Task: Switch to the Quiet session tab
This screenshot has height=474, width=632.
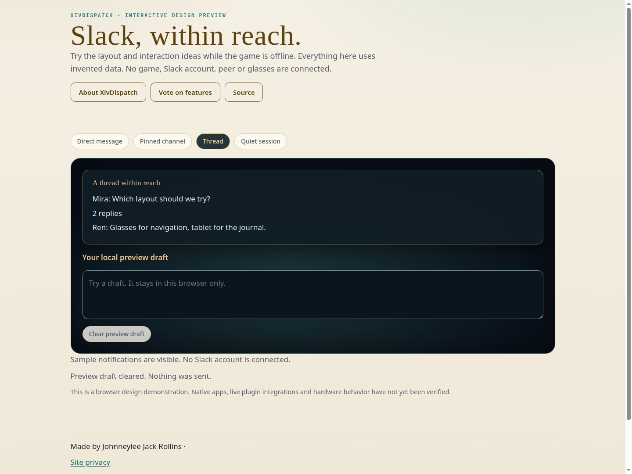Action: [x=261, y=141]
